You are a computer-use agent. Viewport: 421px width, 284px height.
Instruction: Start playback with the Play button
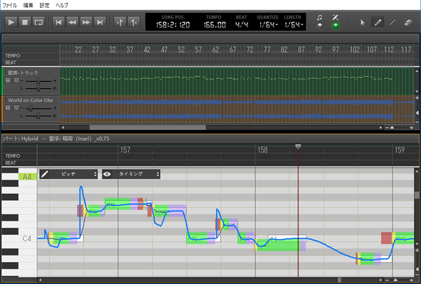(x=11, y=22)
